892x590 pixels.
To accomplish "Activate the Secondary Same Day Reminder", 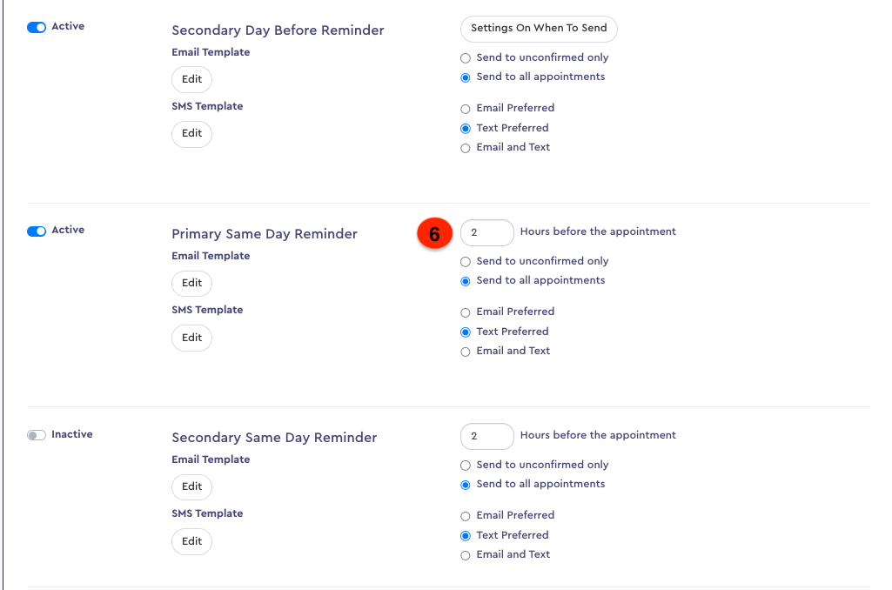I will pyautogui.click(x=37, y=433).
